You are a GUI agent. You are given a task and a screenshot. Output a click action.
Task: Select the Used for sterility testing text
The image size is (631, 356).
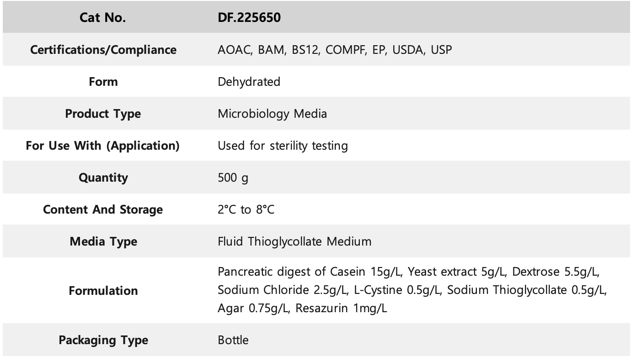(x=283, y=146)
